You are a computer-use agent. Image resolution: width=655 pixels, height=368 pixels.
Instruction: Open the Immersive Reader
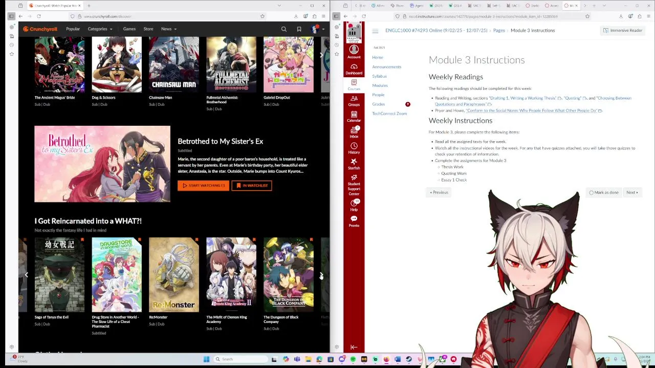[622, 31]
